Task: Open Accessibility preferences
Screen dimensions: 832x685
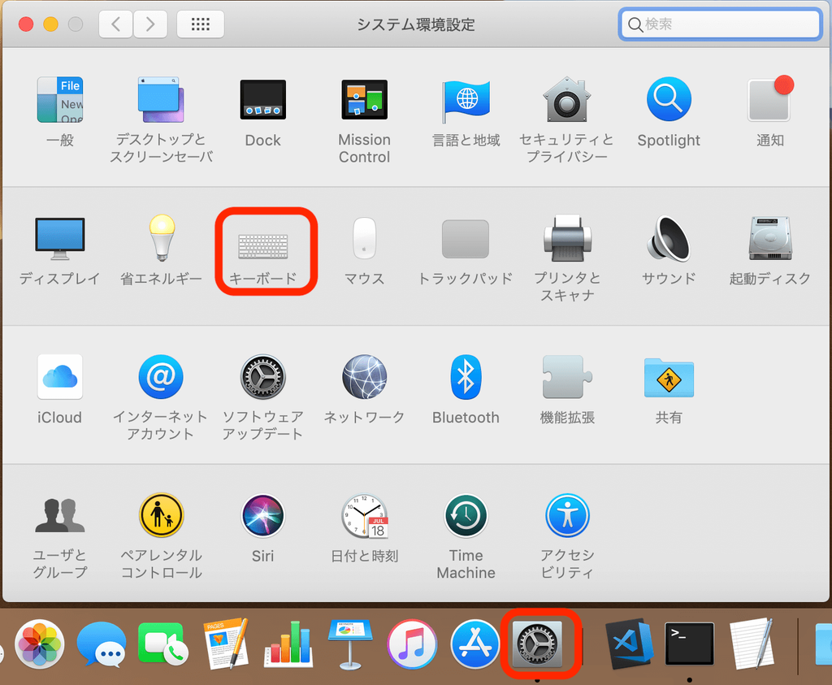Action: tap(567, 516)
